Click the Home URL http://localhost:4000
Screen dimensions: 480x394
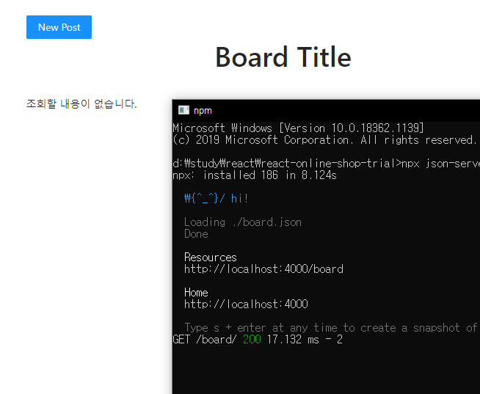[x=246, y=304]
